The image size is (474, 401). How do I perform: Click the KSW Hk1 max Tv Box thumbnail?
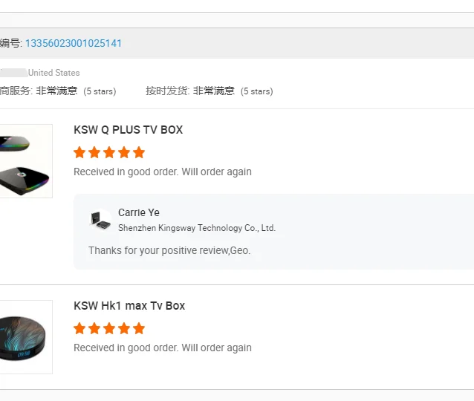click(26, 337)
